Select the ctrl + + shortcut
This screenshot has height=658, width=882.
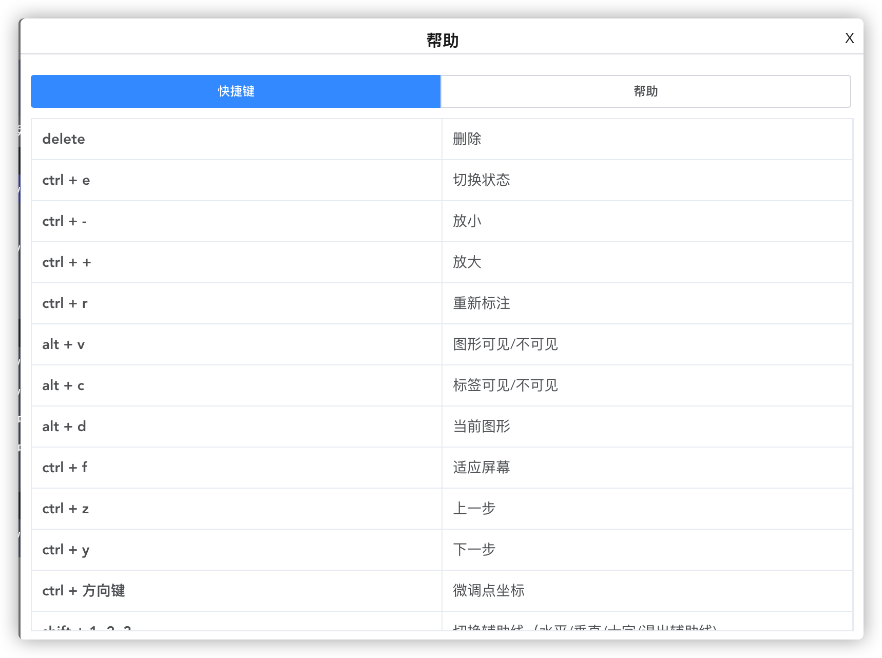[237, 262]
